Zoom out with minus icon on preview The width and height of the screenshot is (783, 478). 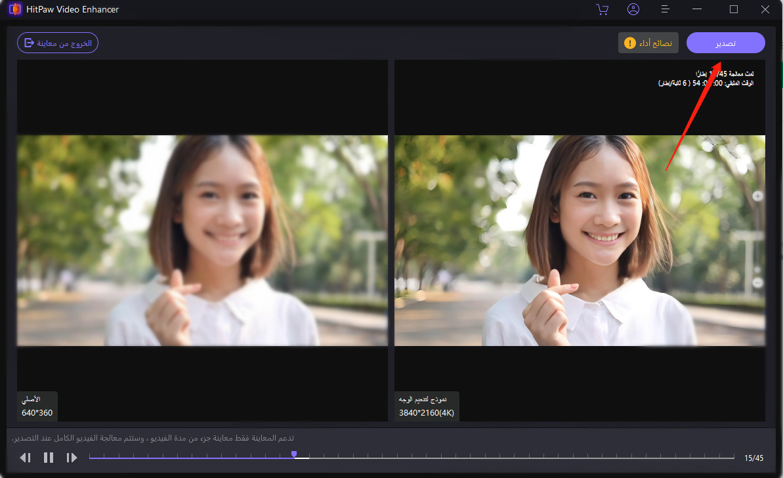click(757, 282)
